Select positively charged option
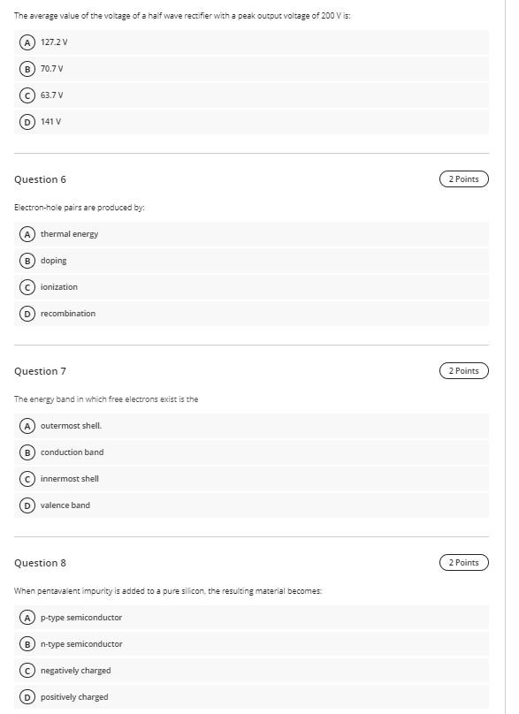Screen dimensions: 519x714 251,696
